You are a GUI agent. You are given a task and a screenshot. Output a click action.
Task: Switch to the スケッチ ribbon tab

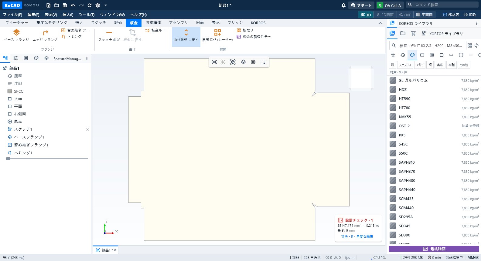pyautogui.click(x=98, y=23)
